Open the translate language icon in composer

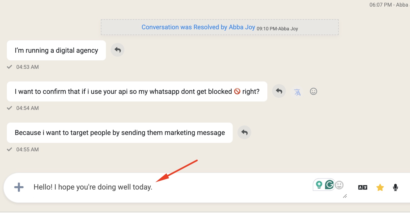[362, 187]
